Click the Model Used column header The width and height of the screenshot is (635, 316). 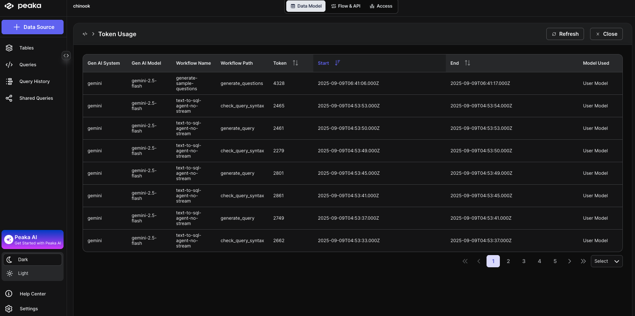point(596,63)
